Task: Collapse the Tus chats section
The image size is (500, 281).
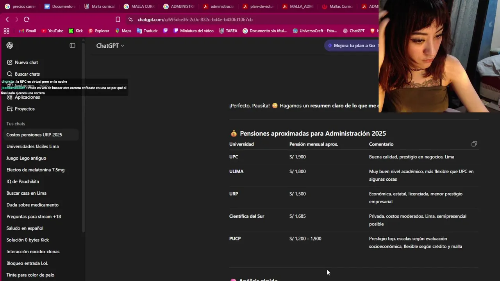Action: pyautogui.click(x=16, y=124)
